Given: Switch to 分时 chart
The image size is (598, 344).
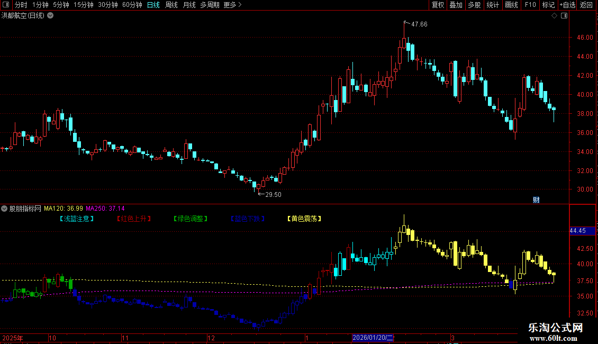Looking at the screenshot, I should (21, 5).
